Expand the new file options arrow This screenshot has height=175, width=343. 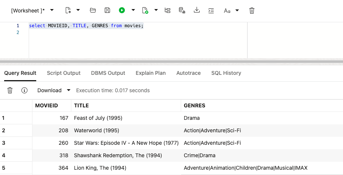[78, 10]
